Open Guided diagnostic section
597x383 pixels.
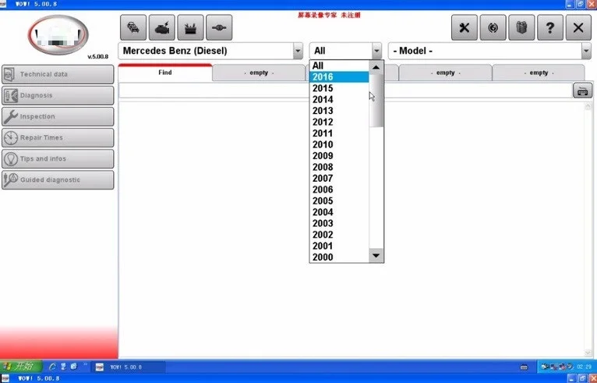click(x=58, y=180)
